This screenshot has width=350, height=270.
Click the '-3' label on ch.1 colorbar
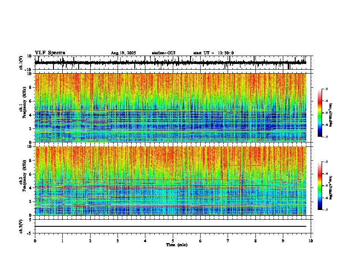pyautogui.click(x=326, y=89)
